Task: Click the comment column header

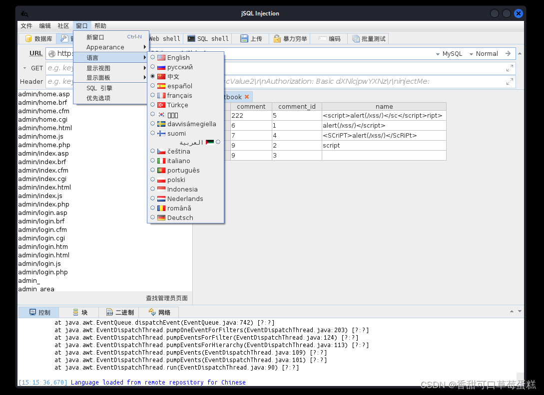Action: 251,106
